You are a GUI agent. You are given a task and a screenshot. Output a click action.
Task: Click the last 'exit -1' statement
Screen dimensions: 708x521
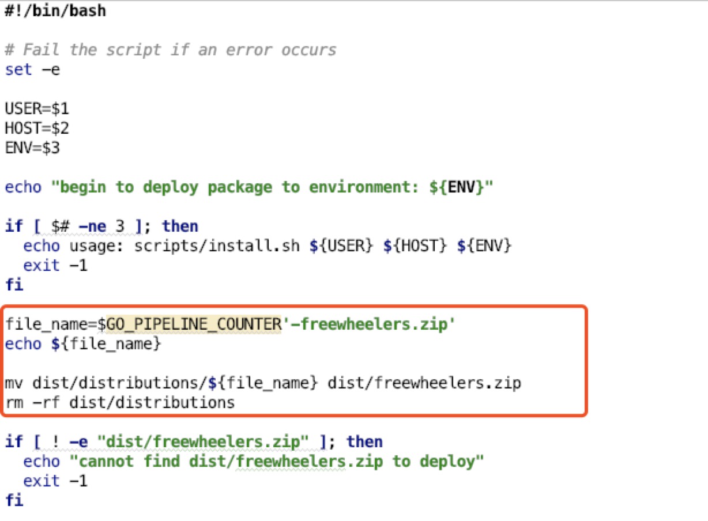tap(55, 481)
